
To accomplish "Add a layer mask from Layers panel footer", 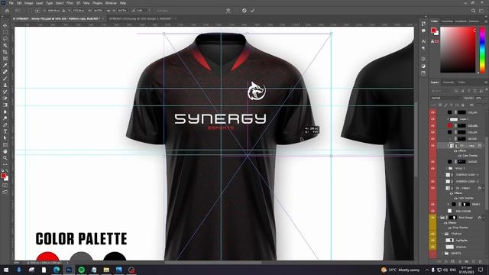I will coord(452,261).
